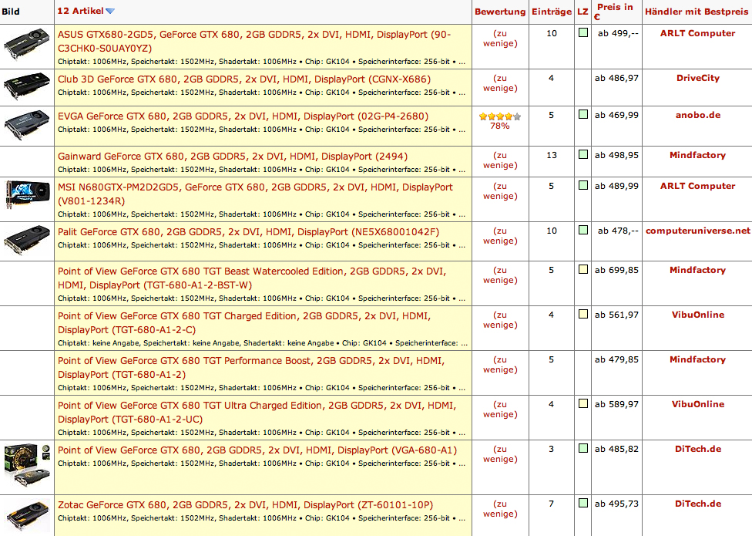Click the (zu wenige) rating in Palit row
752x536 pixels.
pos(500,236)
